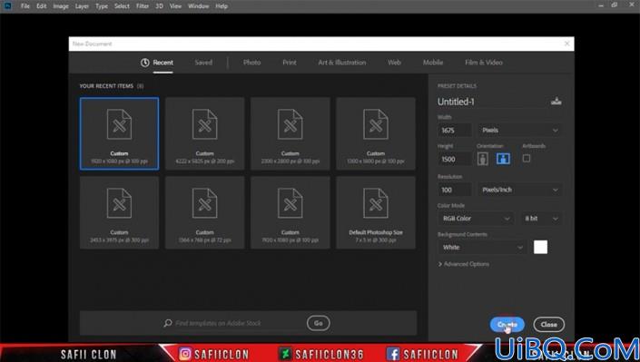Switch to the Saved tab
Viewport: 640px width, 362px height.
point(203,63)
